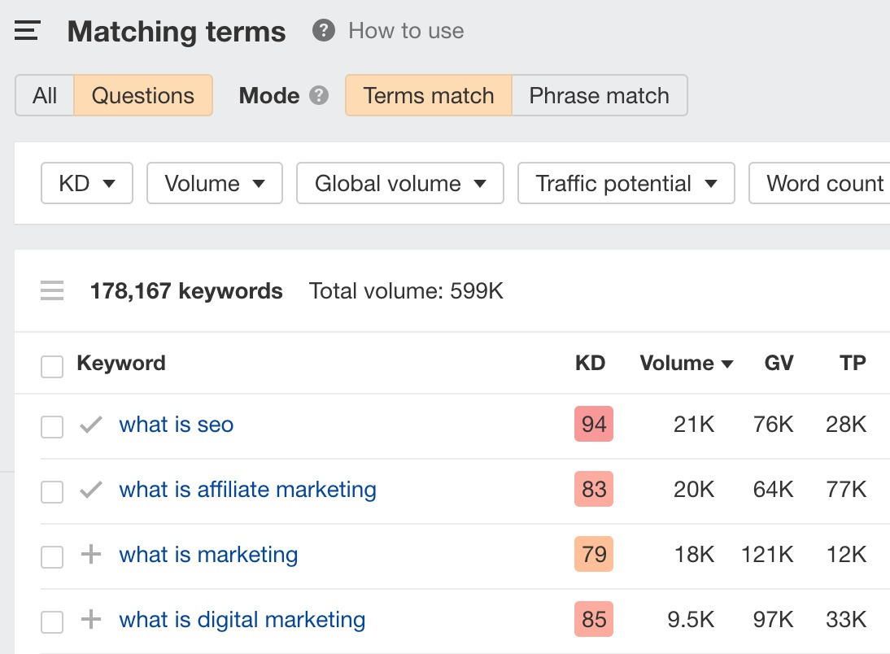890x654 pixels.
Task: Select the Phrase match mode
Action: [599, 96]
